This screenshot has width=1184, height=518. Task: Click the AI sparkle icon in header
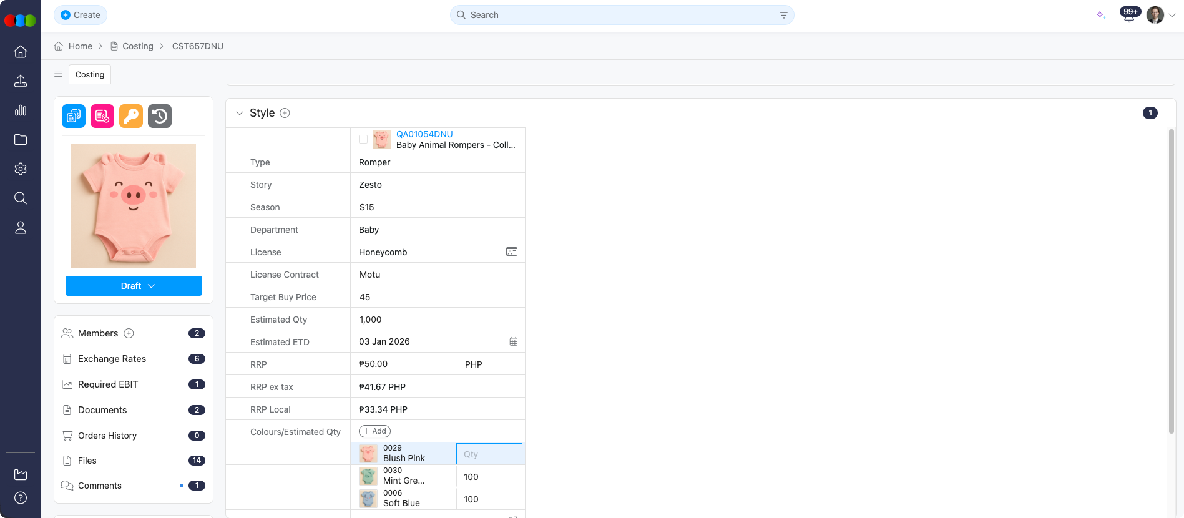[1101, 15]
